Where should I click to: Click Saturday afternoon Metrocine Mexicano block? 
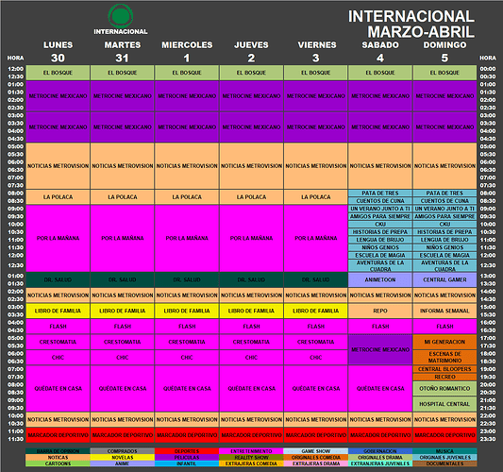pos(380,349)
